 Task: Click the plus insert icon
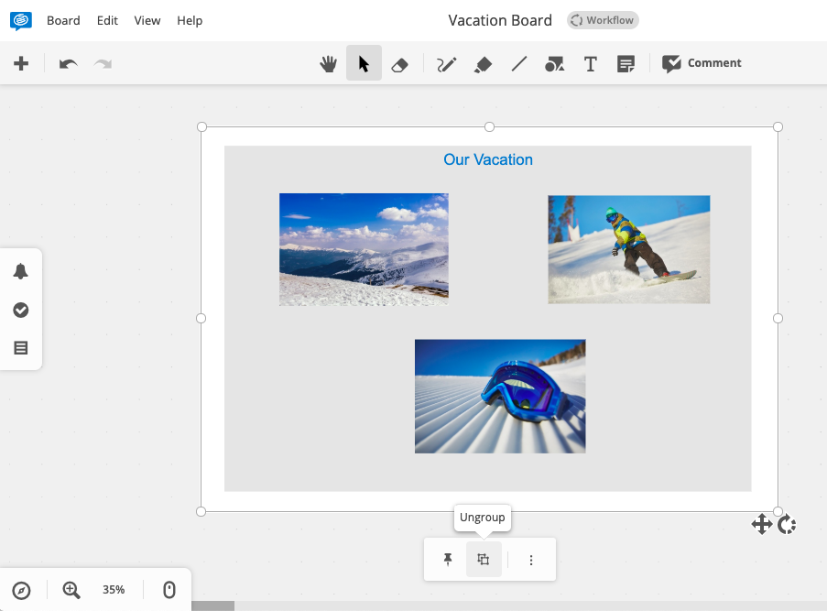21,64
